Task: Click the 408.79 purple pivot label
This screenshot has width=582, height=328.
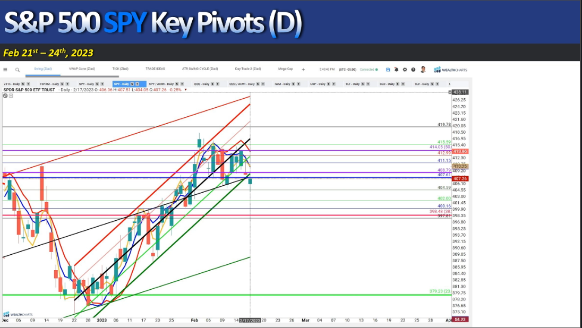Action: click(444, 170)
